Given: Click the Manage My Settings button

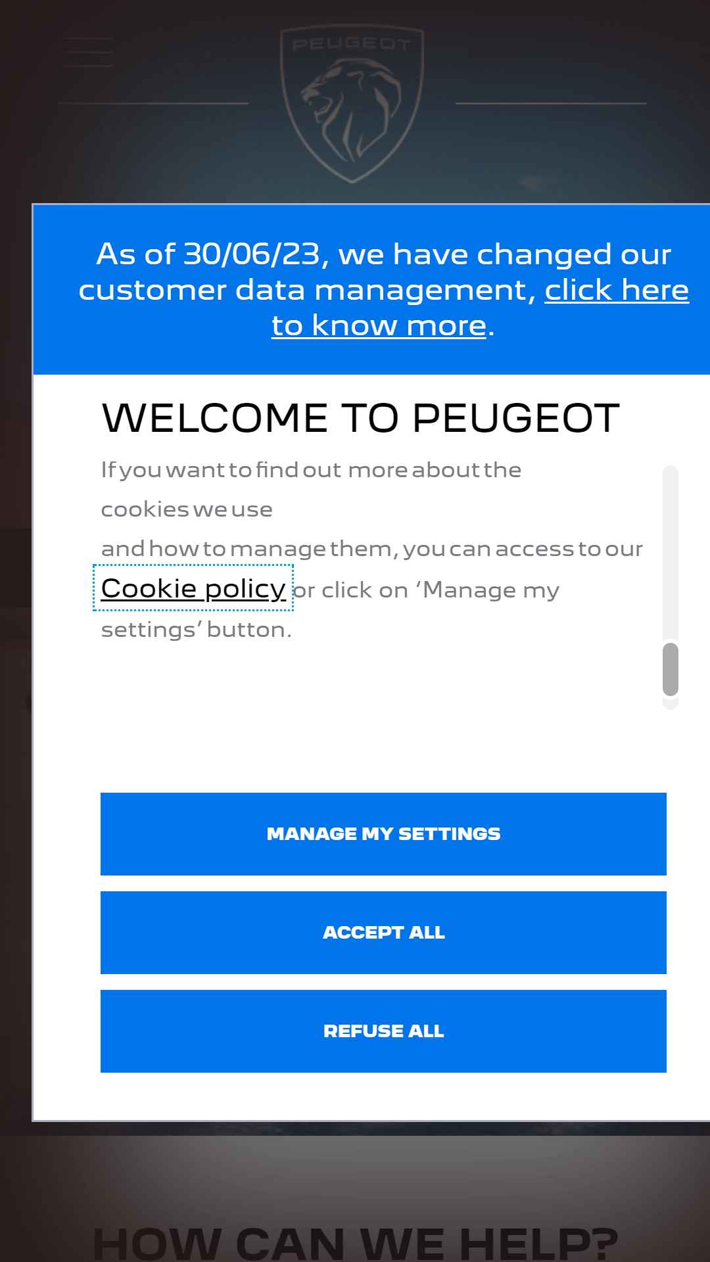Looking at the screenshot, I should point(383,833).
